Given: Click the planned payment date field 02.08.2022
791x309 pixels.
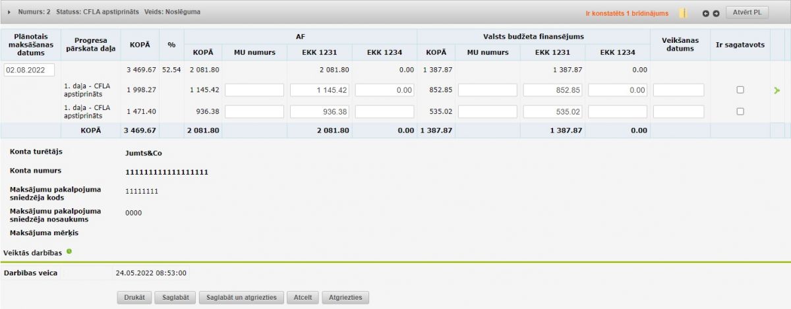Looking at the screenshot, I should (x=30, y=70).
